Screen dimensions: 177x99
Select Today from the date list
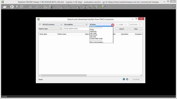(x=92, y=30)
